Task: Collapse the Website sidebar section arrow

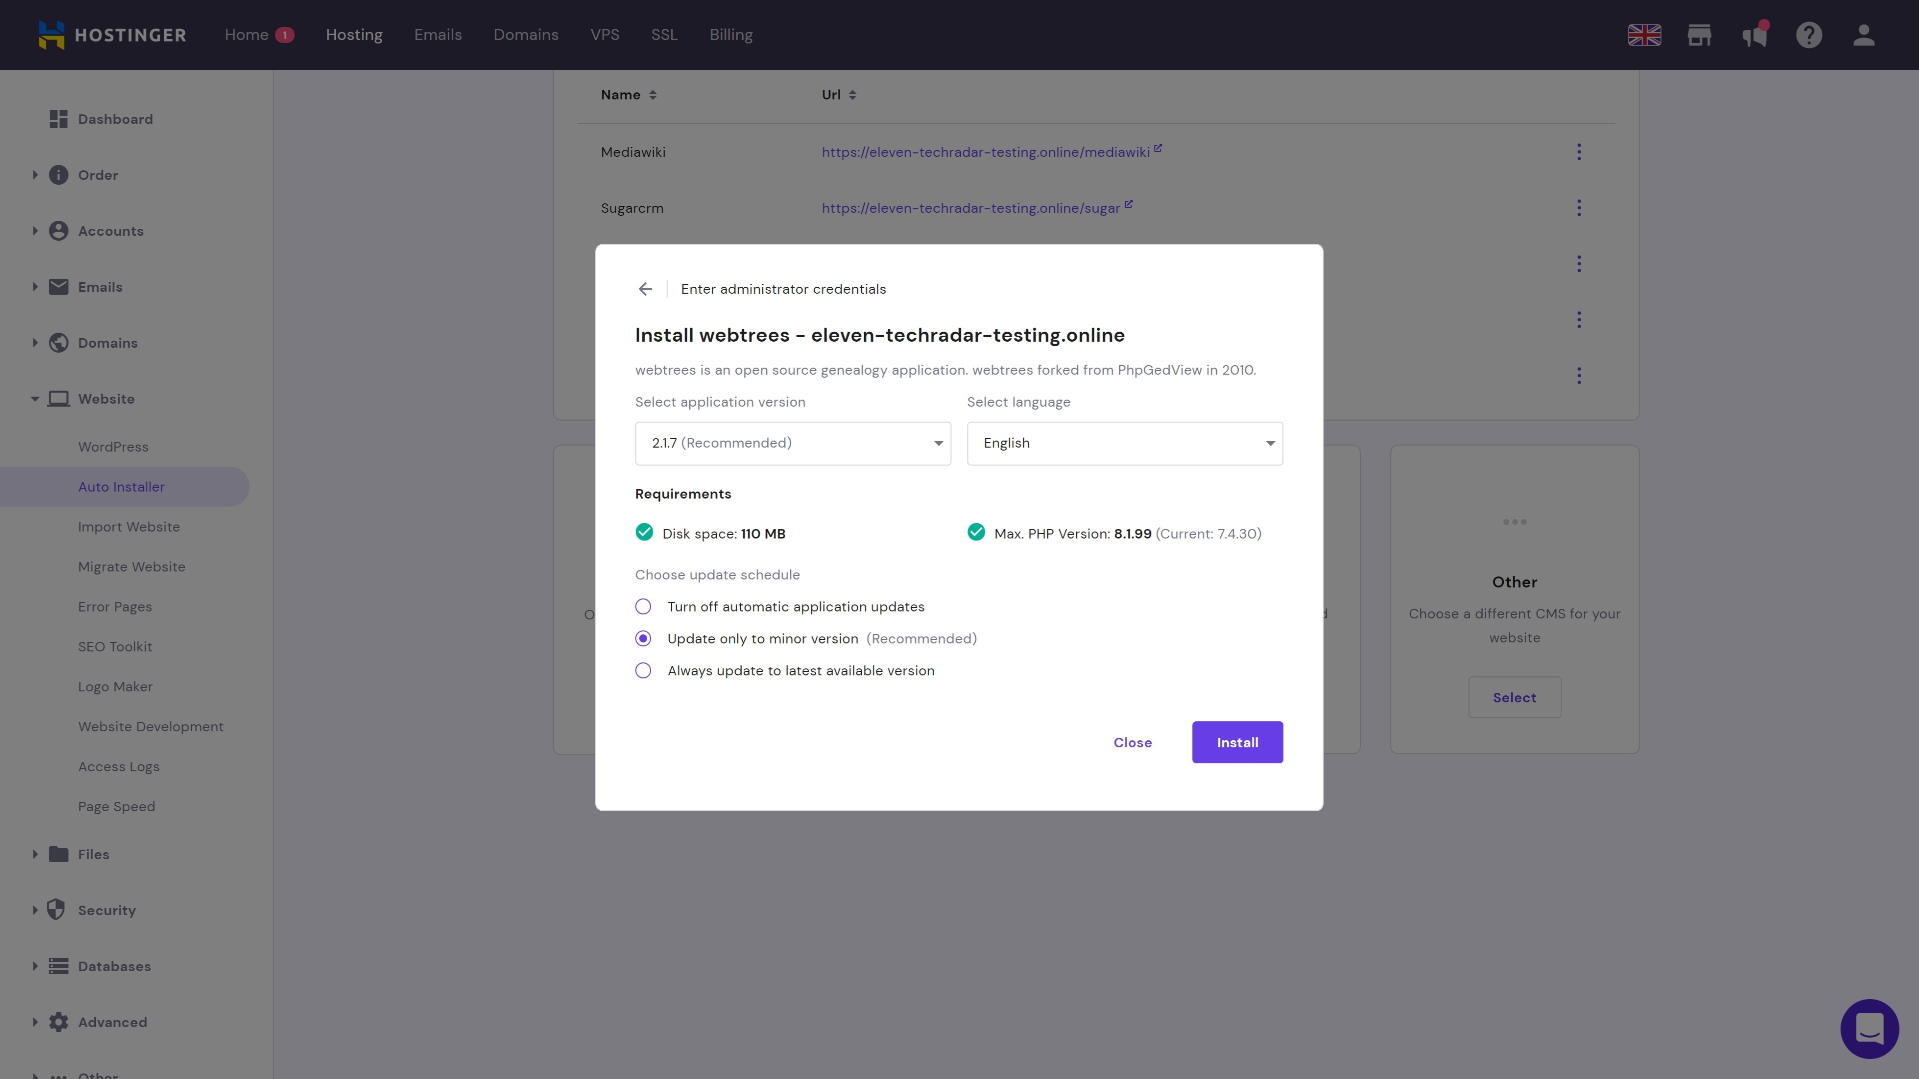Action: [x=35, y=399]
